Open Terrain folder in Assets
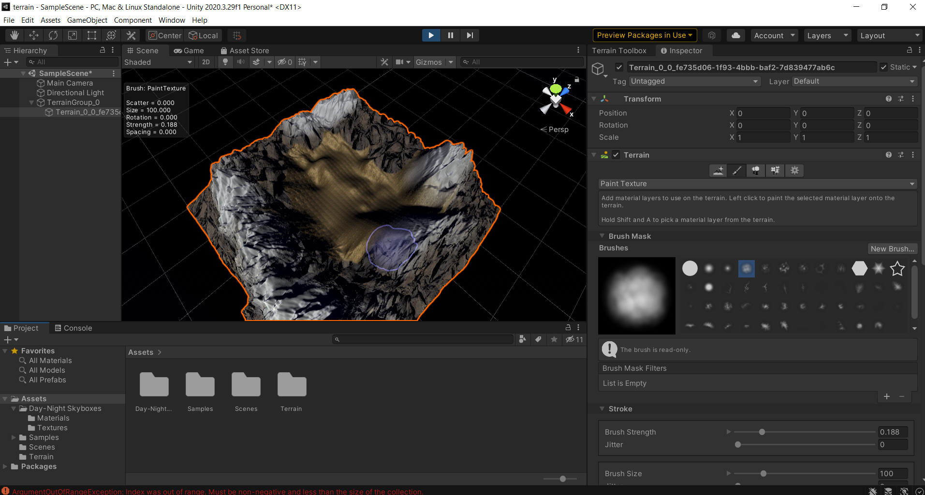Image resolution: width=925 pixels, height=495 pixels. point(292,392)
